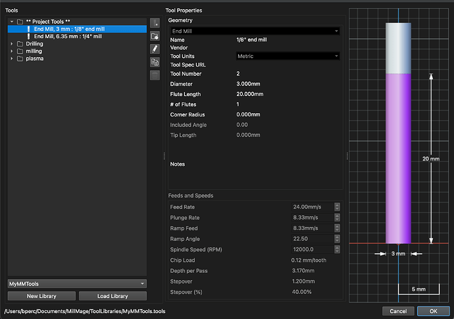Image resolution: width=454 pixels, height=319 pixels.
Task: Click the Ramp Feed stepper arrows
Action: pos(337,228)
